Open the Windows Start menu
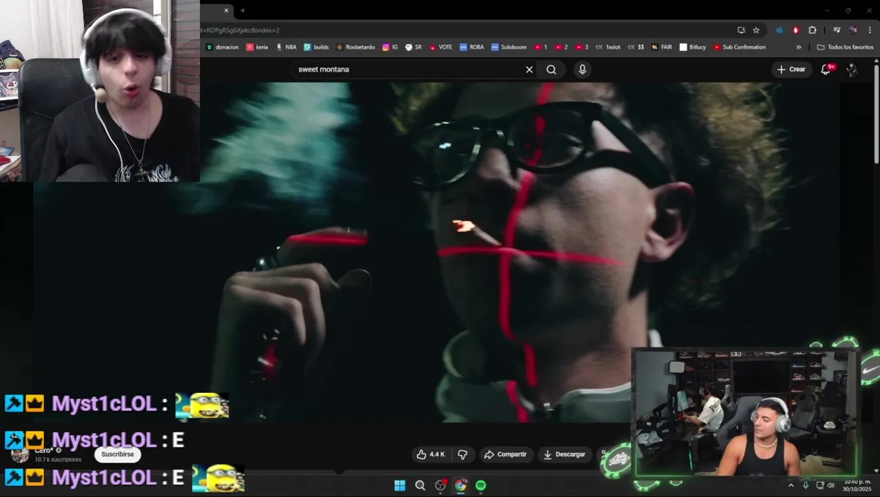 point(400,485)
